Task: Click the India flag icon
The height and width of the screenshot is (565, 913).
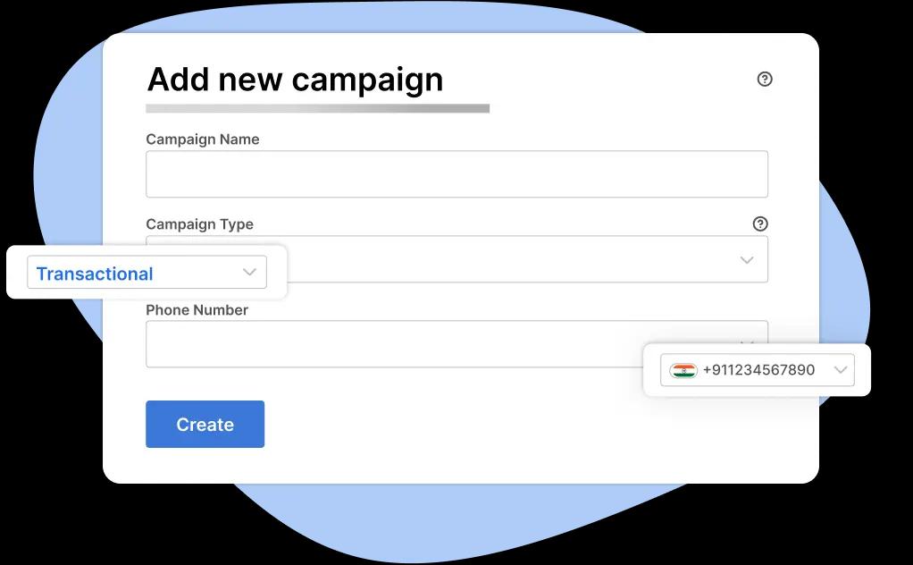Action: [x=683, y=370]
